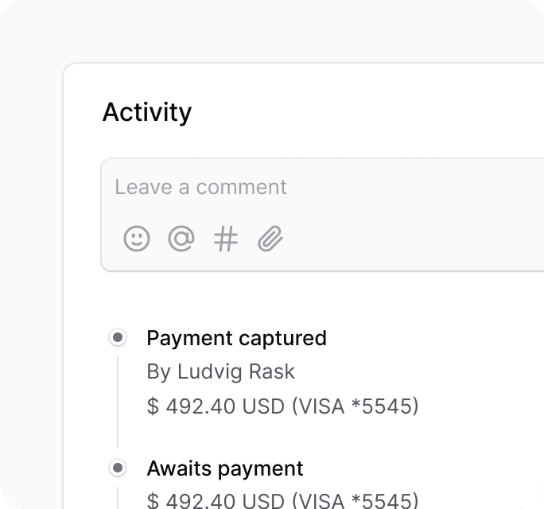Click timeline line below Awaits payment dot
The height and width of the screenshot is (509, 544).
(x=118, y=498)
